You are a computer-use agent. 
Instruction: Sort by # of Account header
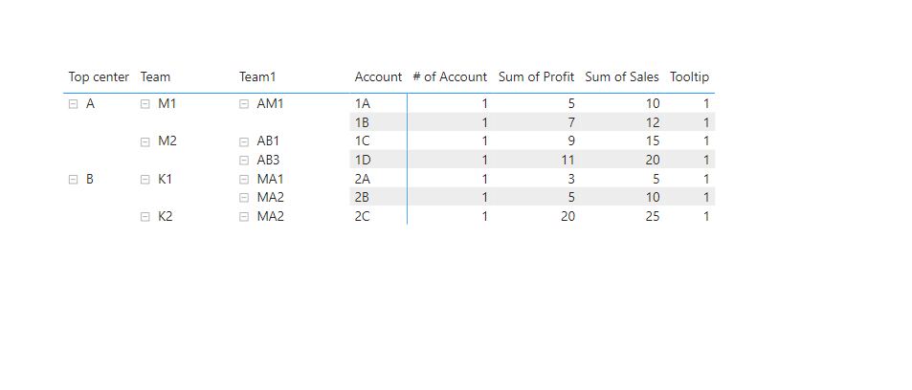point(450,76)
